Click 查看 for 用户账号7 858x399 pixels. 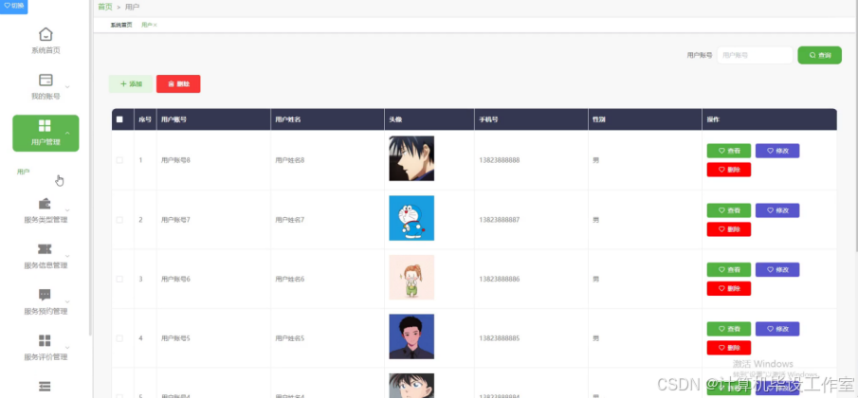[729, 210]
